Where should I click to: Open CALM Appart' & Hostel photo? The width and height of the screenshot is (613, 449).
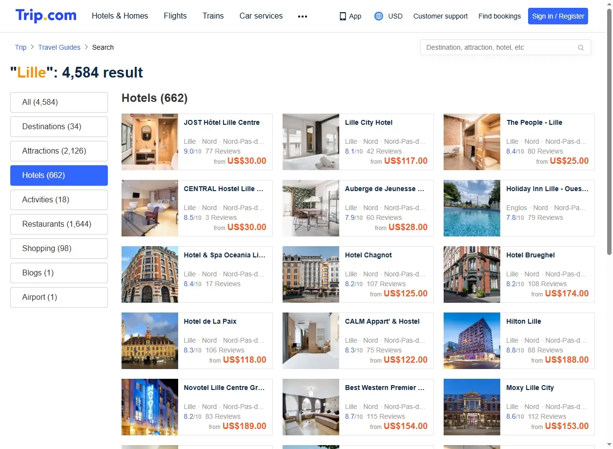(311, 341)
